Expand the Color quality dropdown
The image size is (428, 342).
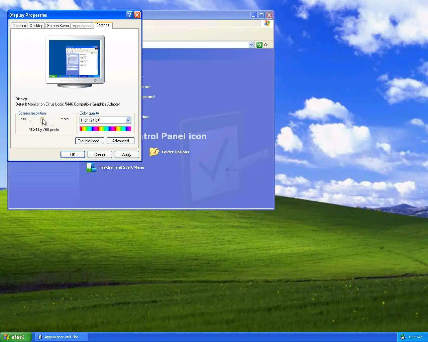128,120
